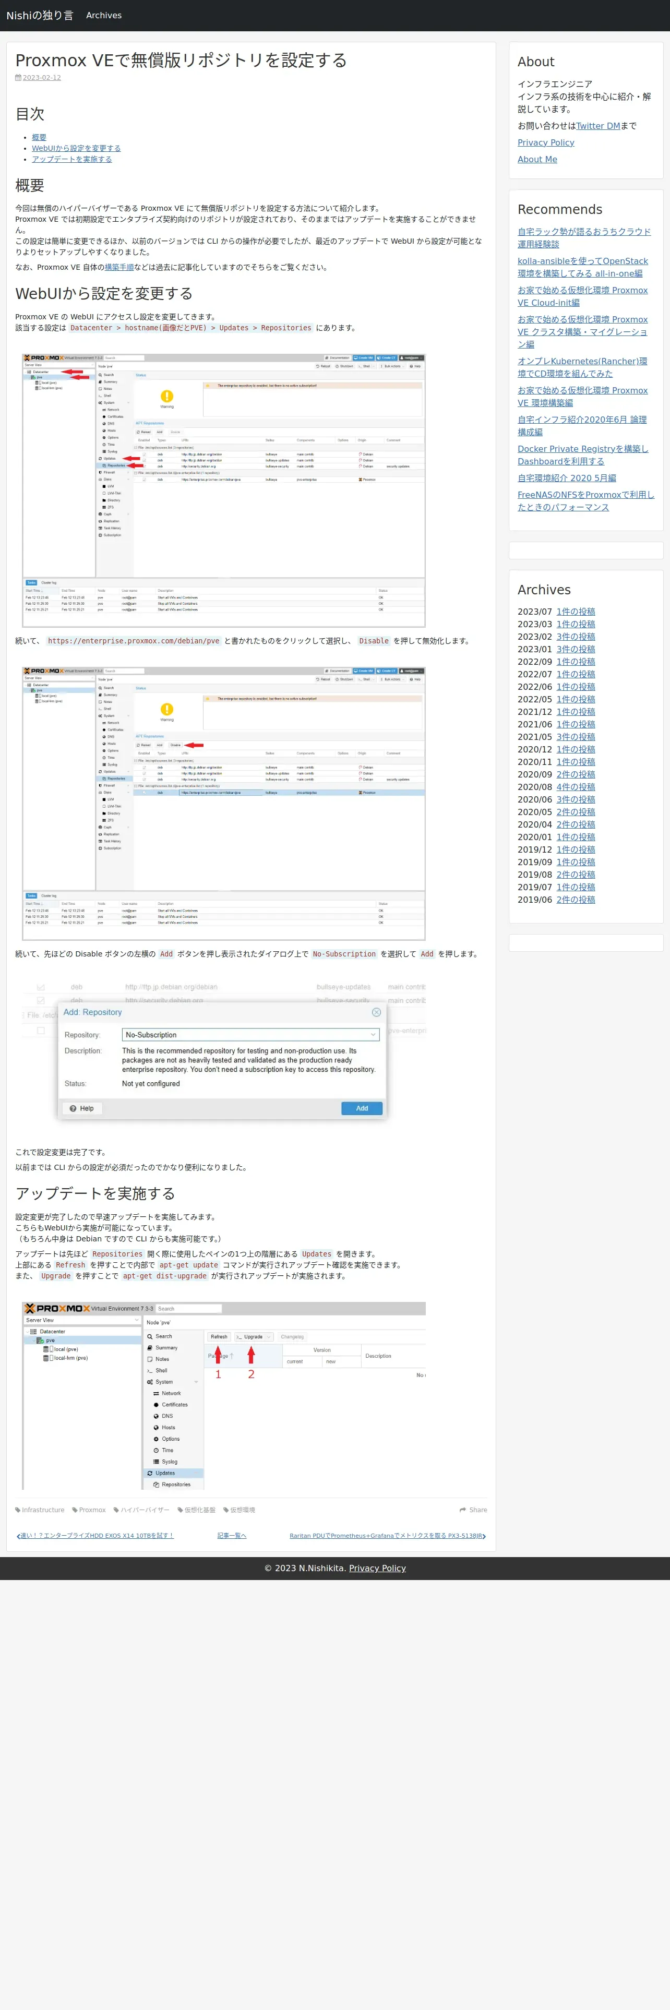Viewport: 670px width, 2010px height.
Task: Open the 2023/03 archive posts
Action: coord(576,624)
